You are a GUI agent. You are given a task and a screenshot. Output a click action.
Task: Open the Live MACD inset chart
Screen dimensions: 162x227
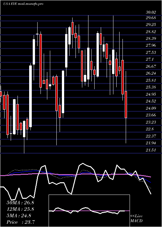pos(89,211)
